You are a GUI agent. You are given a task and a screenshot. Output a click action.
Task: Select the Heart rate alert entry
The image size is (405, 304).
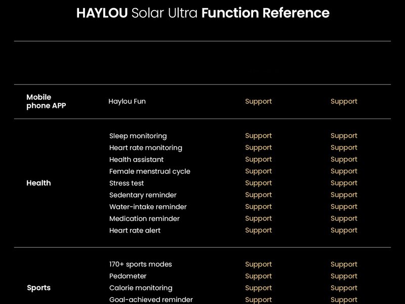[135, 231]
